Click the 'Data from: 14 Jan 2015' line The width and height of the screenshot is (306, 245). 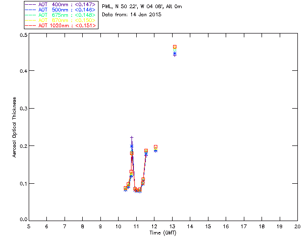coord(132,15)
